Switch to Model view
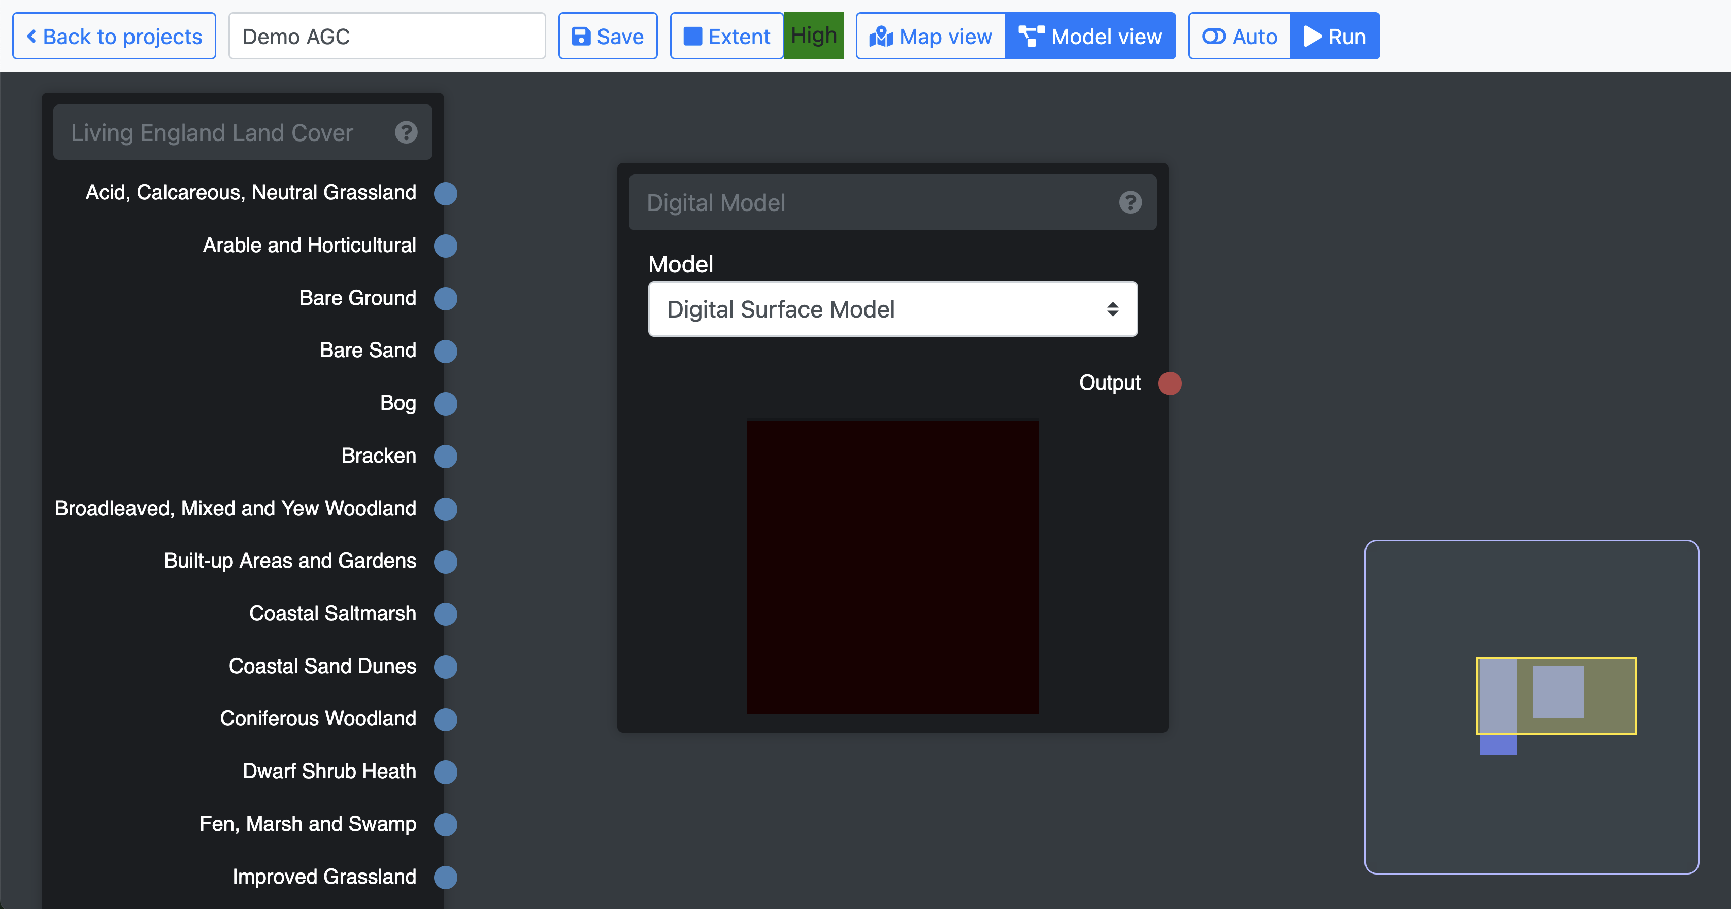The image size is (1731, 909). (x=1090, y=36)
